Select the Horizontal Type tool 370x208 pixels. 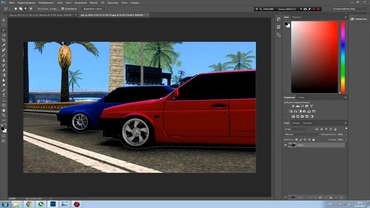click(4, 95)
